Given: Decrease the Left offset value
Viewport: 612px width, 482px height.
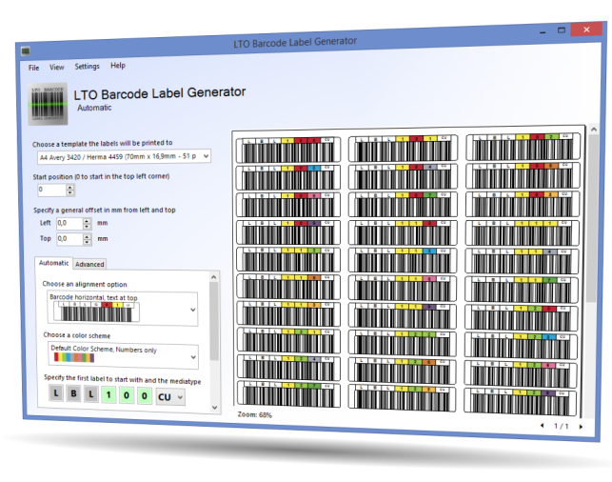Looking at the screenshot, I should tap(87, 227).
